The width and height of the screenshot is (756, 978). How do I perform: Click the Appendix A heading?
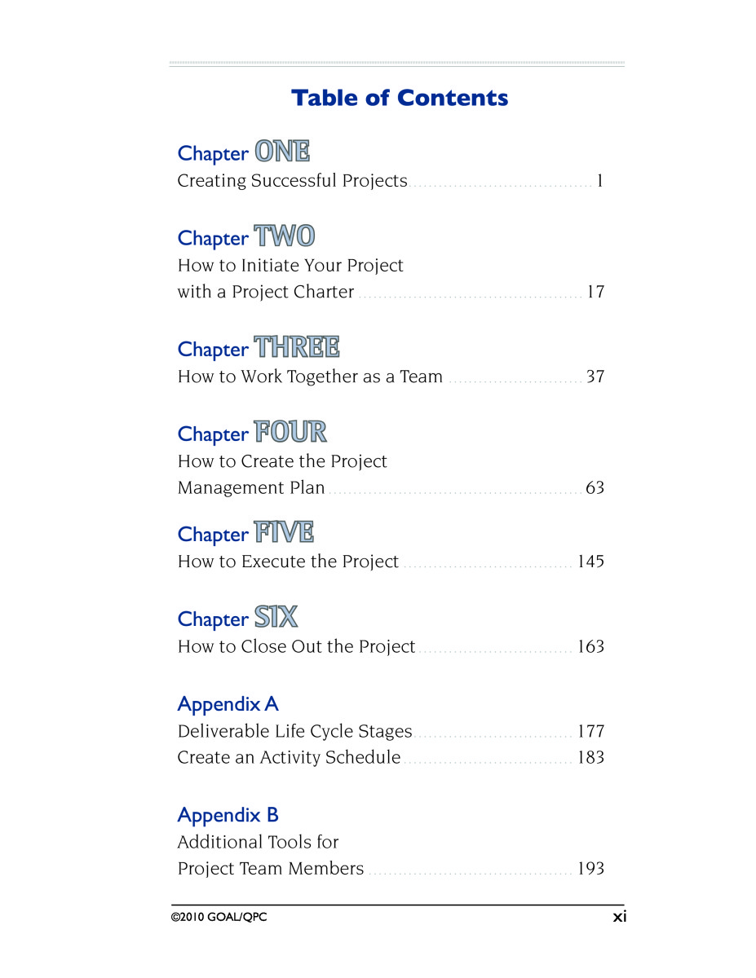[x=228, y=704]
